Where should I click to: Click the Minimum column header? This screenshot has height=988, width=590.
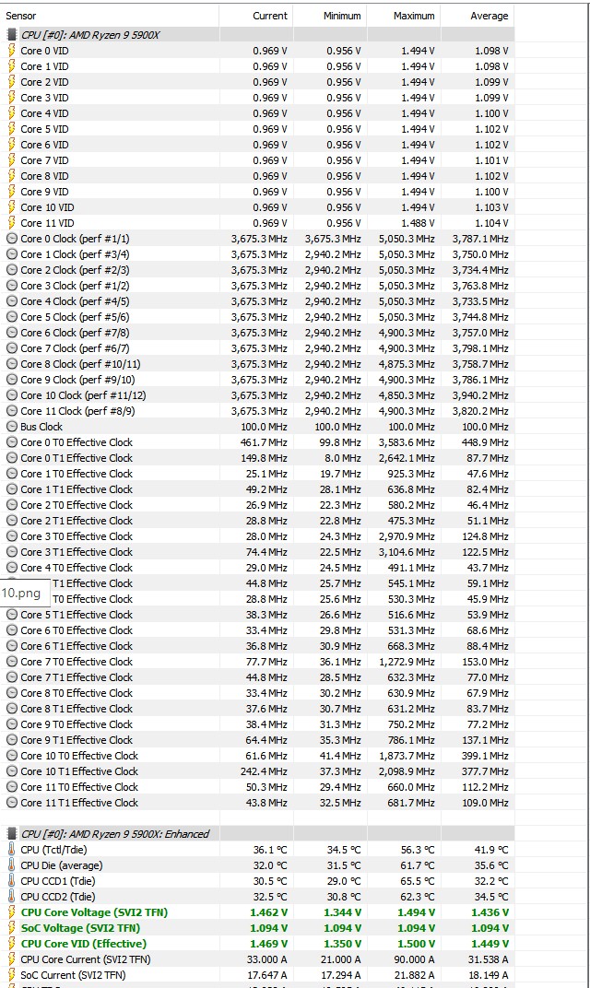pyautogui.click(x=342, y=16)
